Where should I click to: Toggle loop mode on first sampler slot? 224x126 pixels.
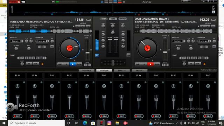click(x=17, y=86)
